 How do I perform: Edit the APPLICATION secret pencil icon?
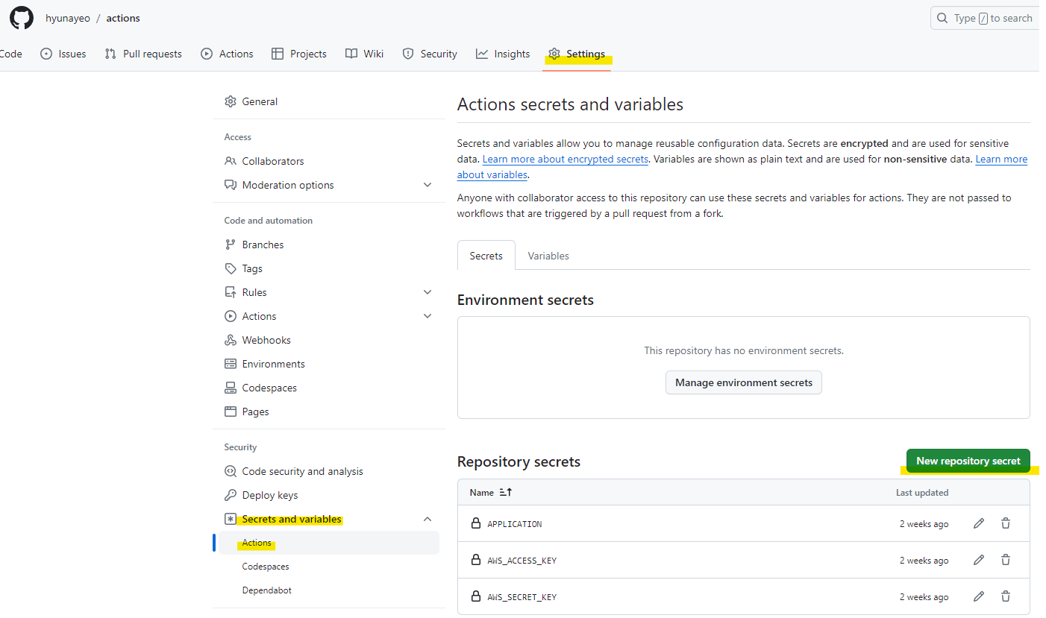(979, 523)
